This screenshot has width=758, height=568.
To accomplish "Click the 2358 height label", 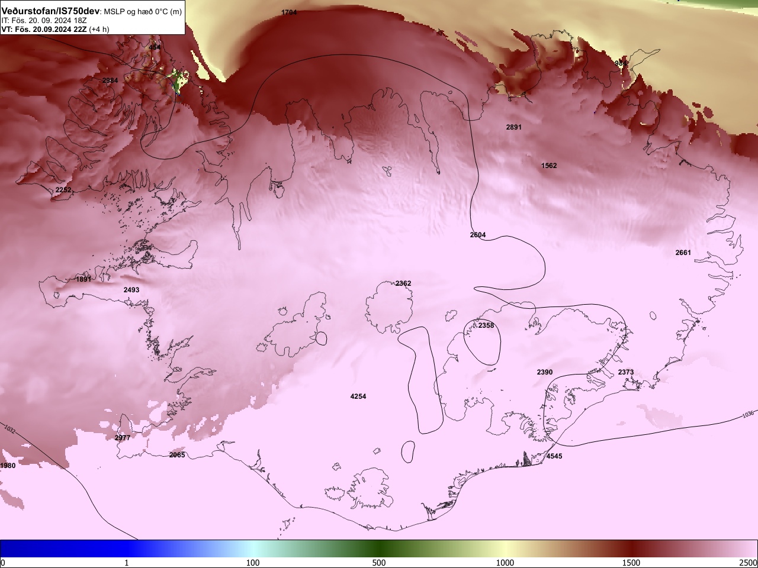I will point(486,325).
